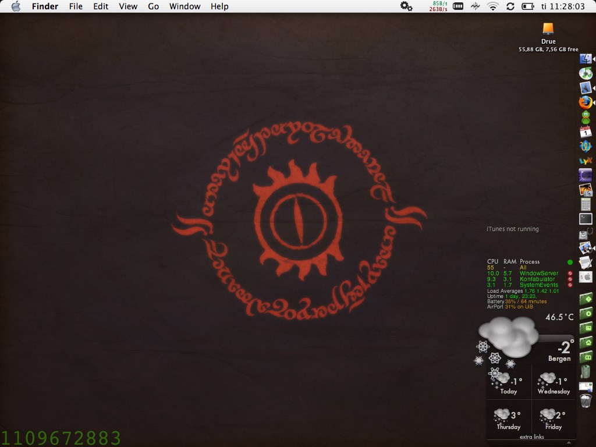Open the Finder menu
The image size is (596, 447).
[x=45, y=6]
